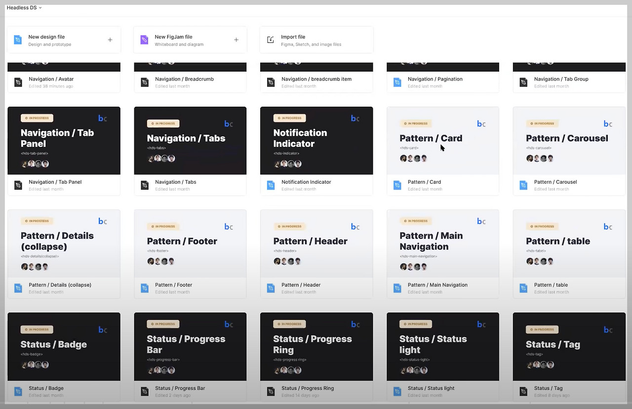Click the avatar stack on Notification Indicator
632x409 pixels.
[289, 164]
